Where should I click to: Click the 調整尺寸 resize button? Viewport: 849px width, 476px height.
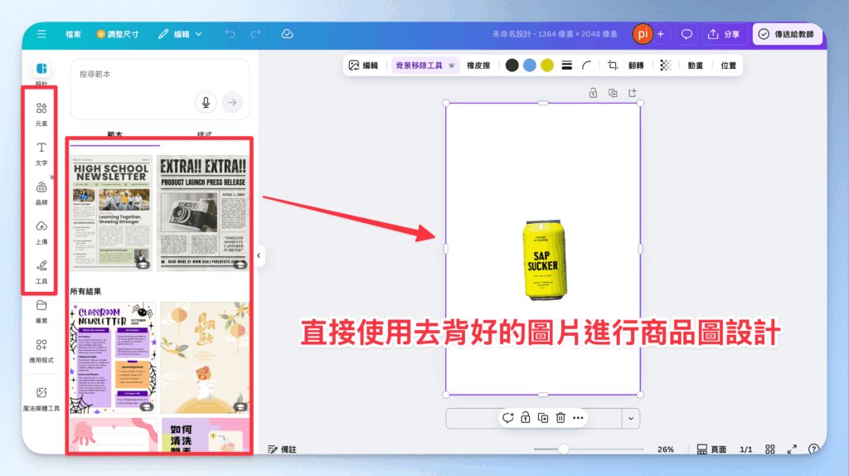118,34
